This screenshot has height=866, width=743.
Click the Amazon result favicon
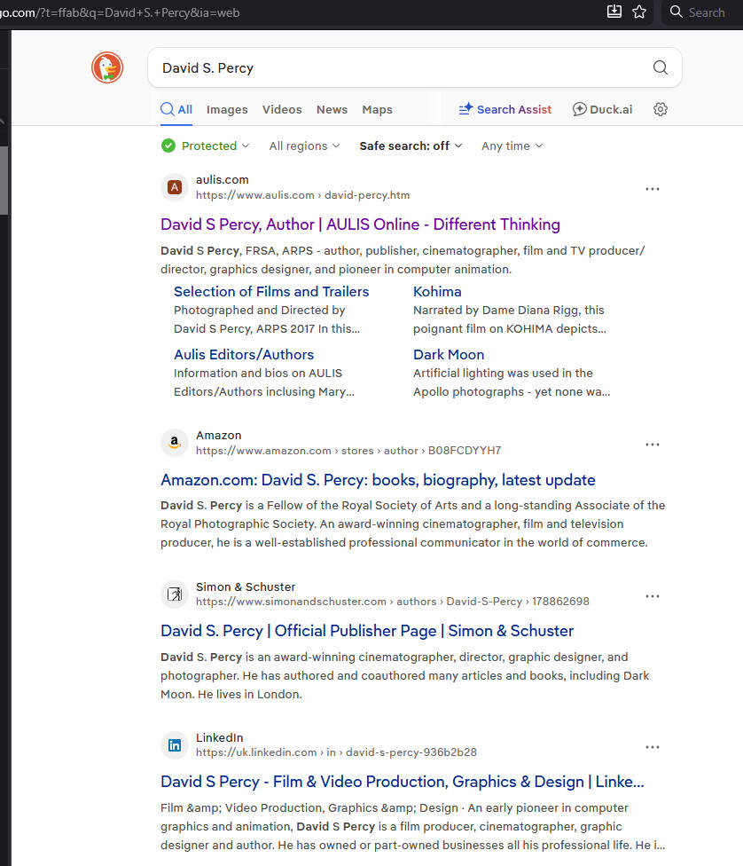click(175, 443)
